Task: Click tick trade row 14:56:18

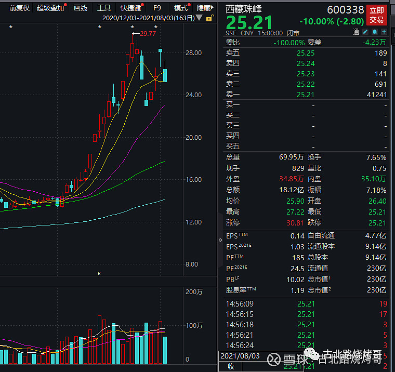Action: click(x=306, y=325)
